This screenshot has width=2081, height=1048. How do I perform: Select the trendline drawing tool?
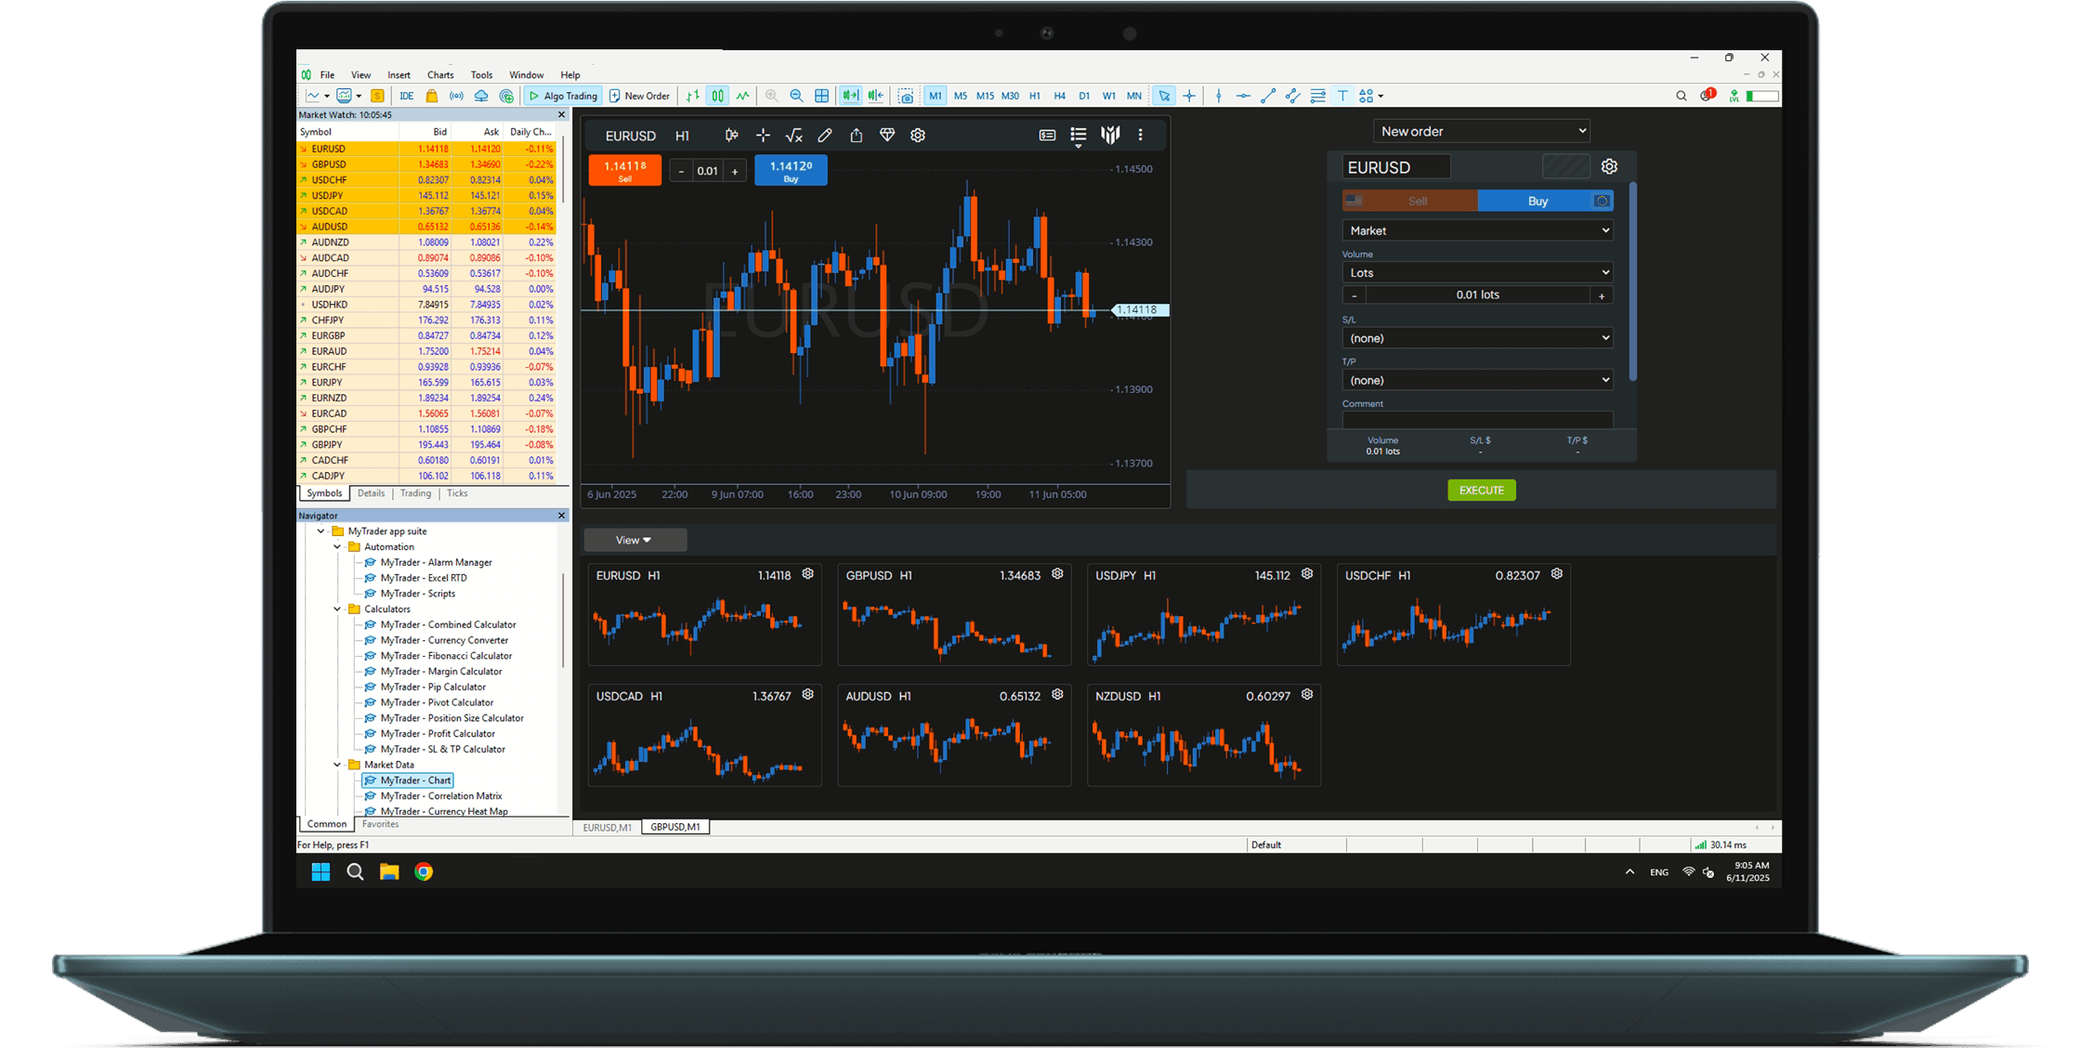click(x=1267, y=96)
